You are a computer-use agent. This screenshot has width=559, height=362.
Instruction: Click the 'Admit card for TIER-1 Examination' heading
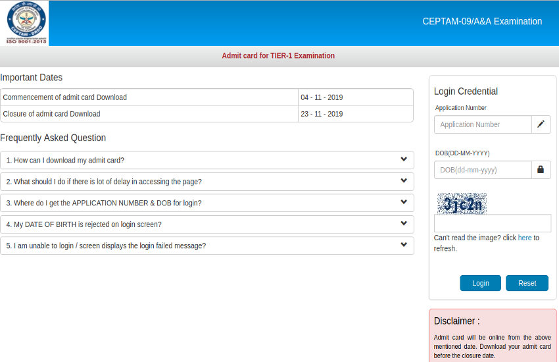[x=278, y=56]
